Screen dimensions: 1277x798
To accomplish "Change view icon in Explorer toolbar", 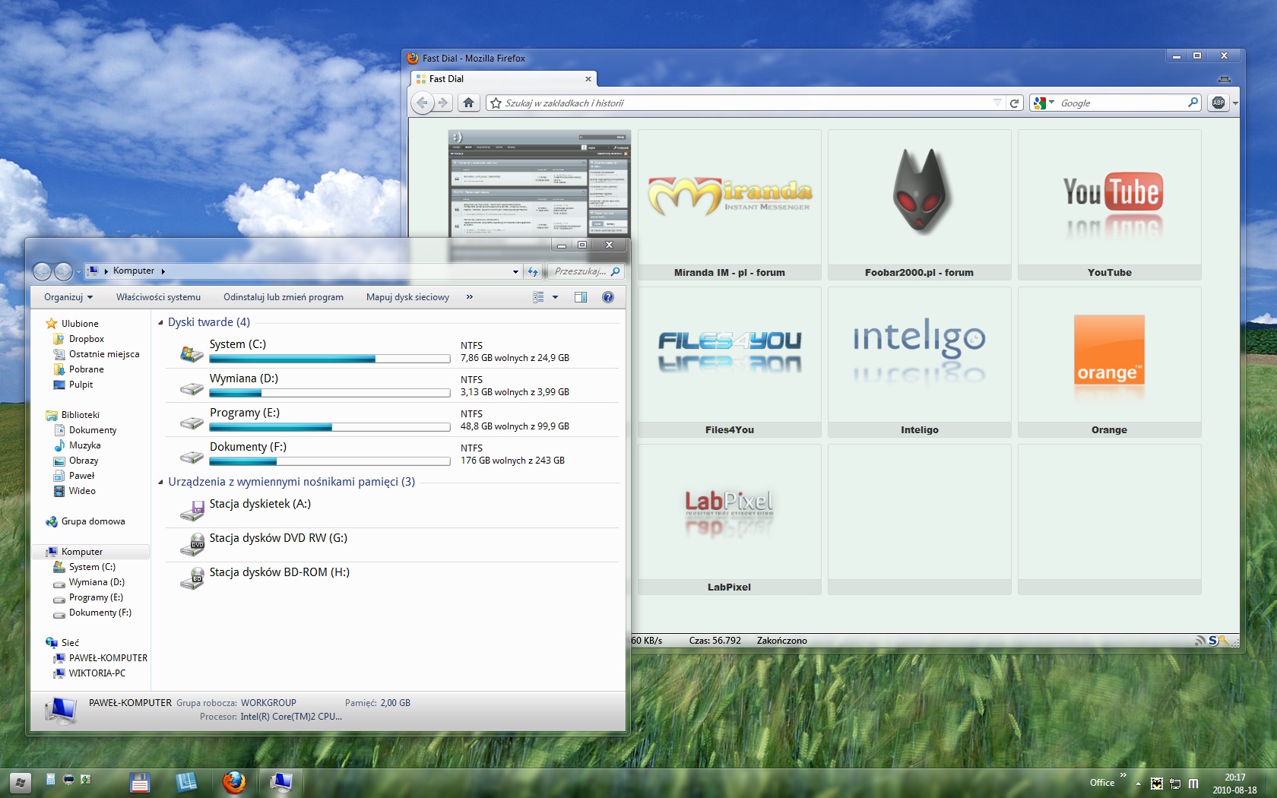I will tap(538, 297).
